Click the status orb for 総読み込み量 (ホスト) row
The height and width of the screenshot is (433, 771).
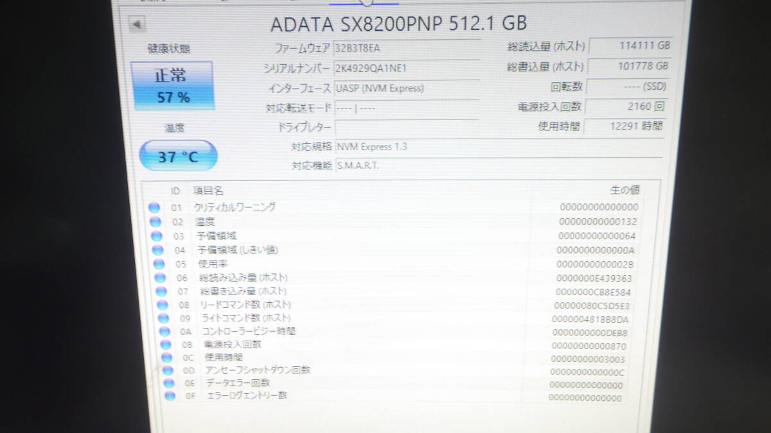pos(160,278)
